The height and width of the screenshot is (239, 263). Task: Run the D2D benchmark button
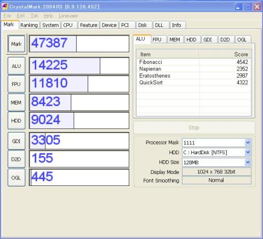pyautogui.click(x=16, y=159)
